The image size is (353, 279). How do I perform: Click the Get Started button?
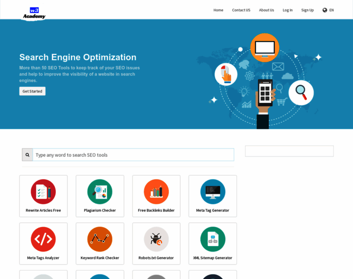(x=33, y=91)
